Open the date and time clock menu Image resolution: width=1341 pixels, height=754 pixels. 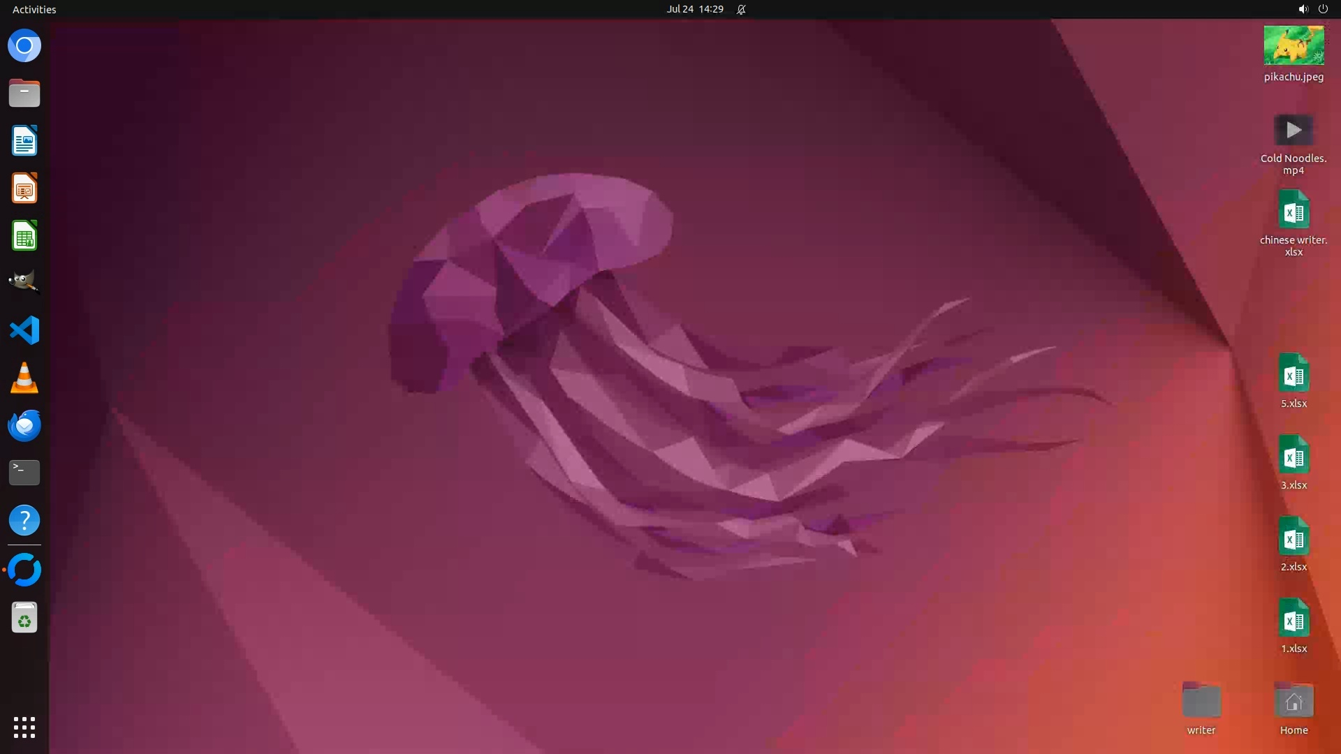(x=694, y=9)
